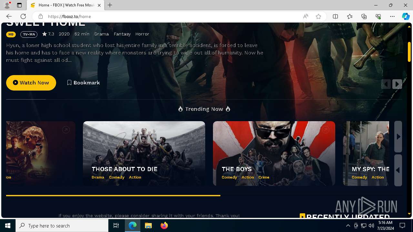Click Comedy tag on My Spy
Screen dimensions: 413x232
pyautogui.click(x=359, y=177)
